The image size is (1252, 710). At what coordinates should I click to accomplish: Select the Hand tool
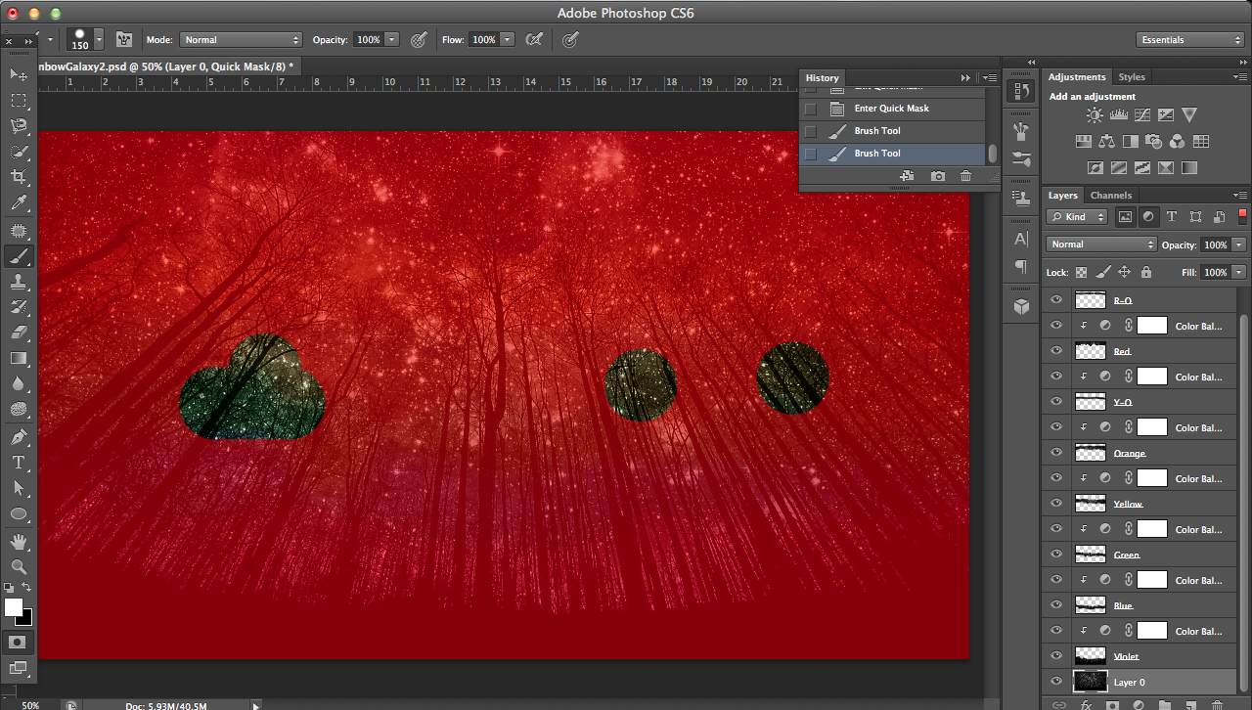pyautogui.click(x=19, y=541)
